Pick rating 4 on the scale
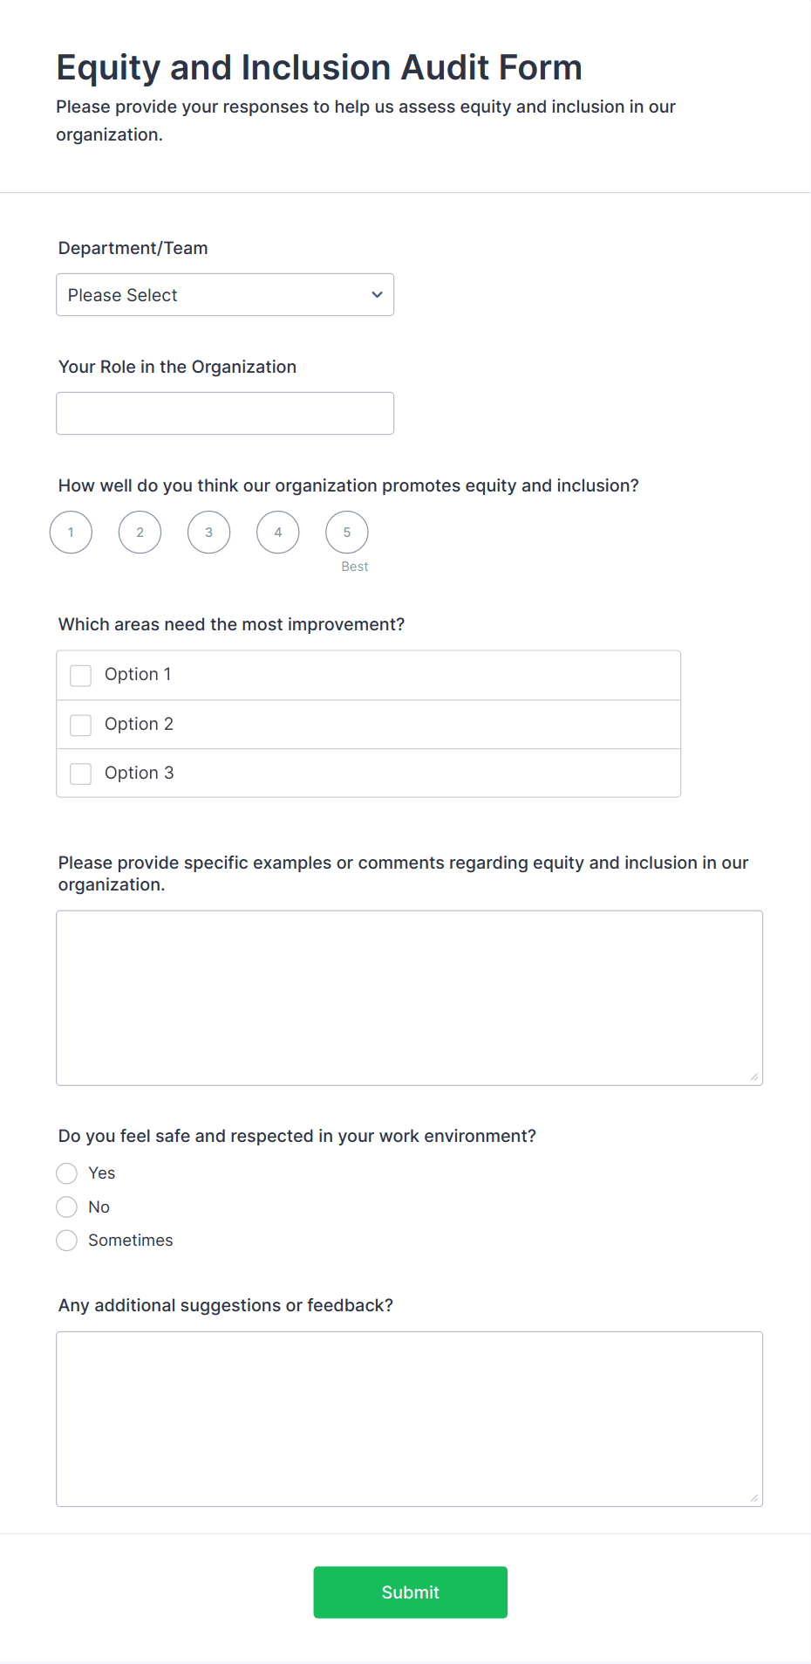The height and width of the screenshot is (1664, 811). [277, 533]
